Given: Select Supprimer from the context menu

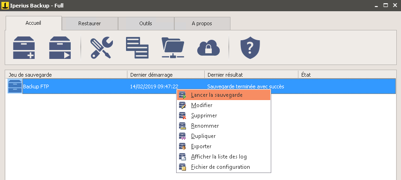Looking at the screenshot, I should point(224,115).
